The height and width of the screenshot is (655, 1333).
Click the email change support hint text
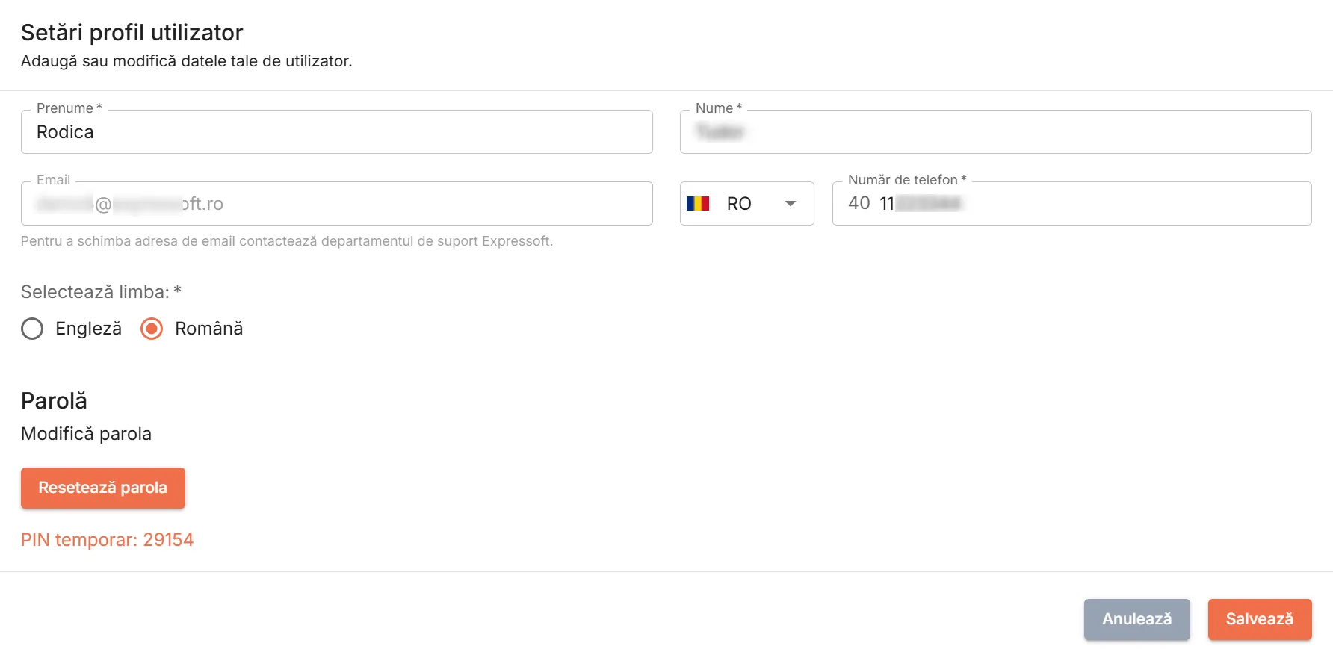(x=287, y=241)
